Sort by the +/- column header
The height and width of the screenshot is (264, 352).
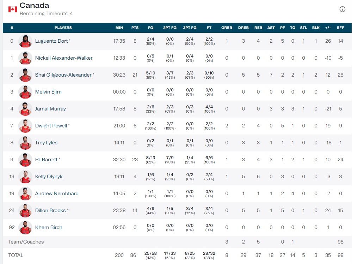point(328,28)
